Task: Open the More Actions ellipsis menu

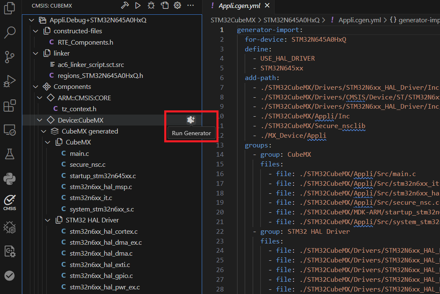Action: (191, 5)
